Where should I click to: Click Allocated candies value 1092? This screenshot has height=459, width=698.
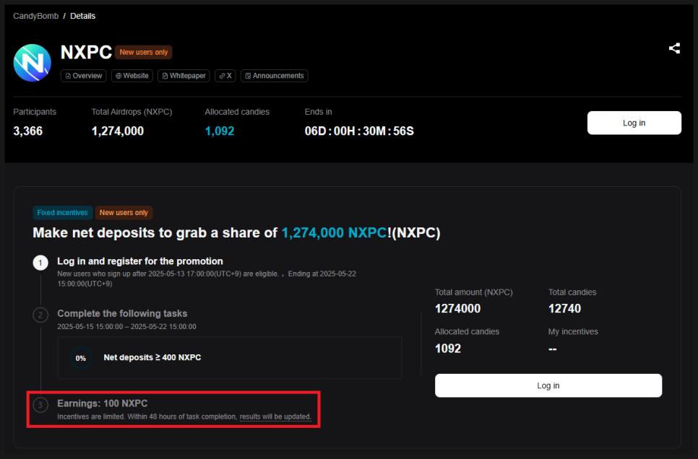(448, 349)
